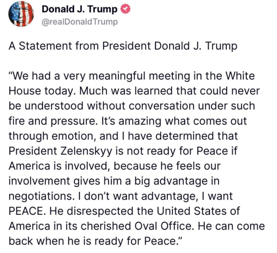Visit the @realDonaldTrump handle link

[80, 22]
